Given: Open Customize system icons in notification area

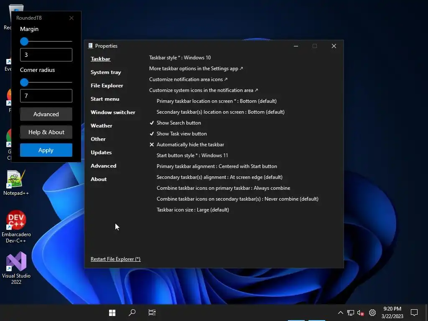Looking at the screenshot, I should [x=204, y=90].
